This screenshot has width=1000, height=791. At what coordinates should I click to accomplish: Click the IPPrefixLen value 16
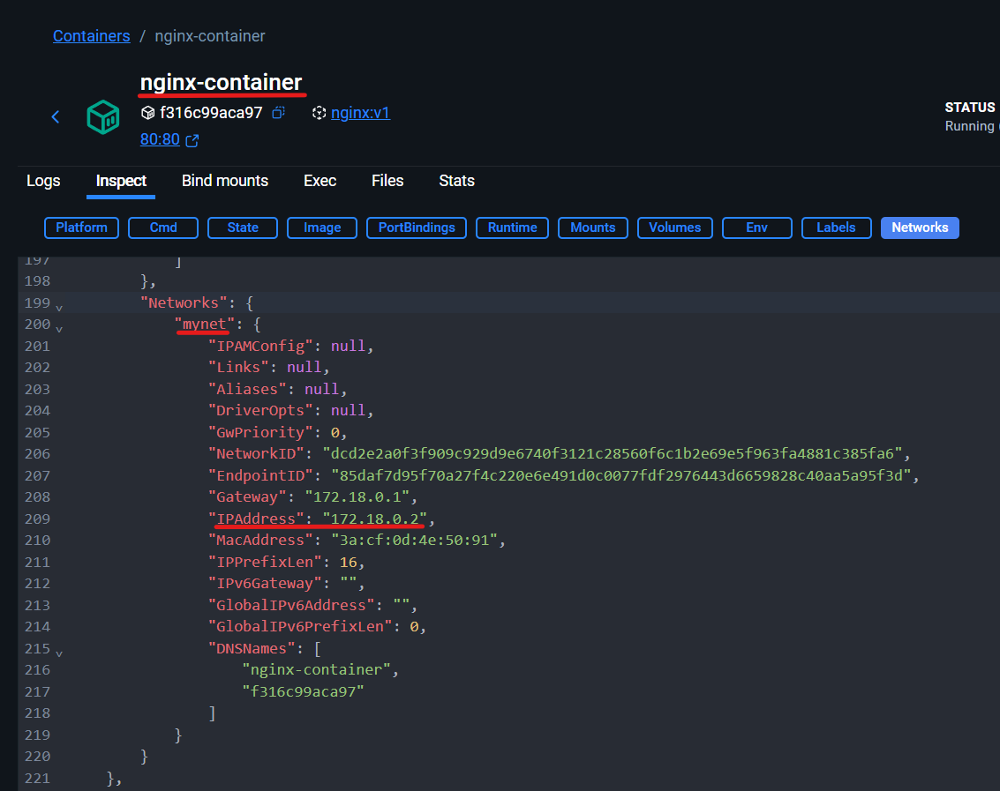(349, 563)
